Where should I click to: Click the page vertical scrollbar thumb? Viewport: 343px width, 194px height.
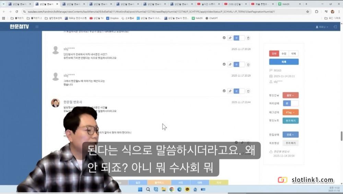342,136
